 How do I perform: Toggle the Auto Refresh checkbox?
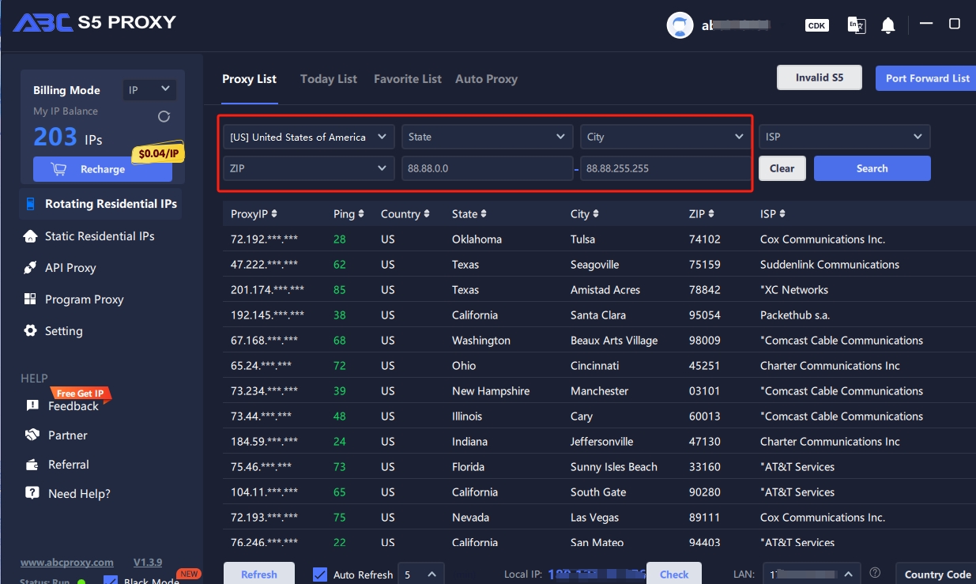coord(320,575)
